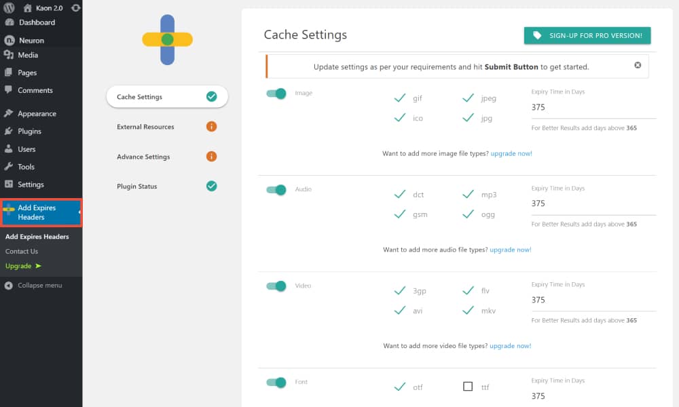Open the Kaon 2.0 site home icon
The image size is (679, 407).
[x=27, y=7]
